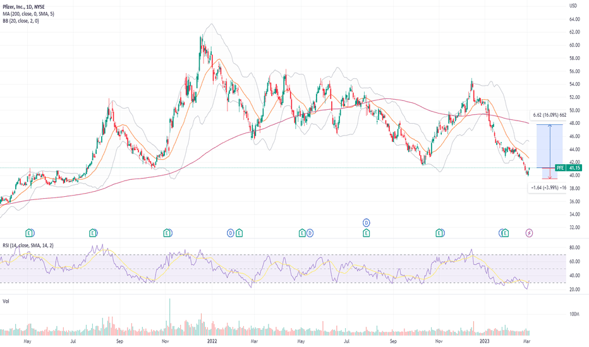
Task: Click the Vol indicator label
Action: coord(6,301)
